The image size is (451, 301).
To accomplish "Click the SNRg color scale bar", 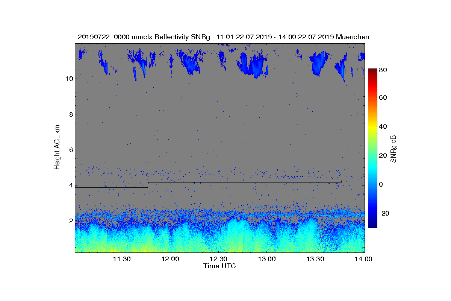I will click(372, 148).
